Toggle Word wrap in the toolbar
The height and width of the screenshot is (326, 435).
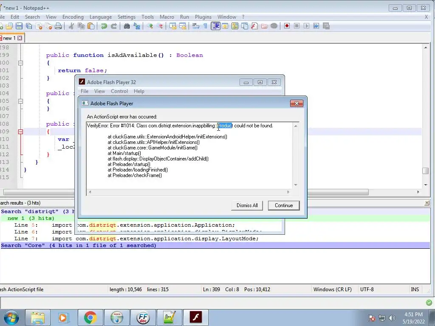pyautogui.click(x=195, y=26)
